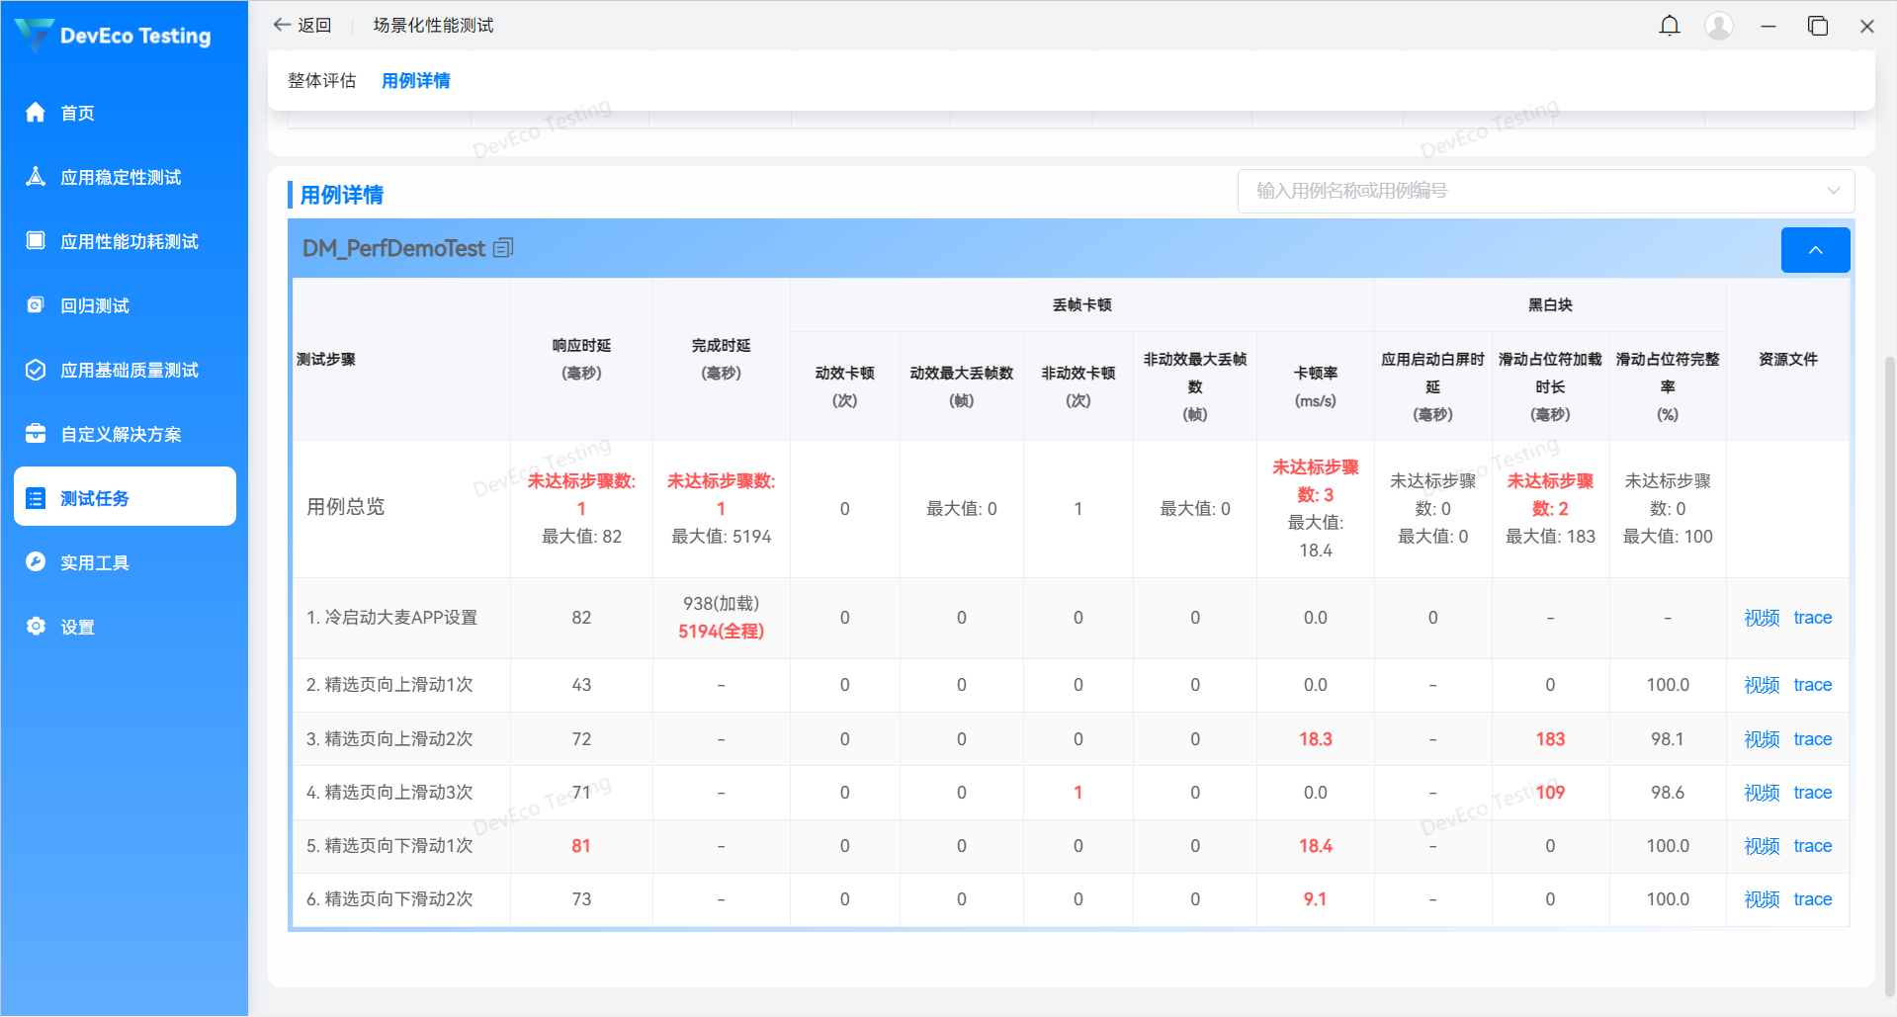Click the red 9.1 卡顿率 value
Image resolution: width=1897 pixels, height=1017 pixels.
pos(1315,899)
